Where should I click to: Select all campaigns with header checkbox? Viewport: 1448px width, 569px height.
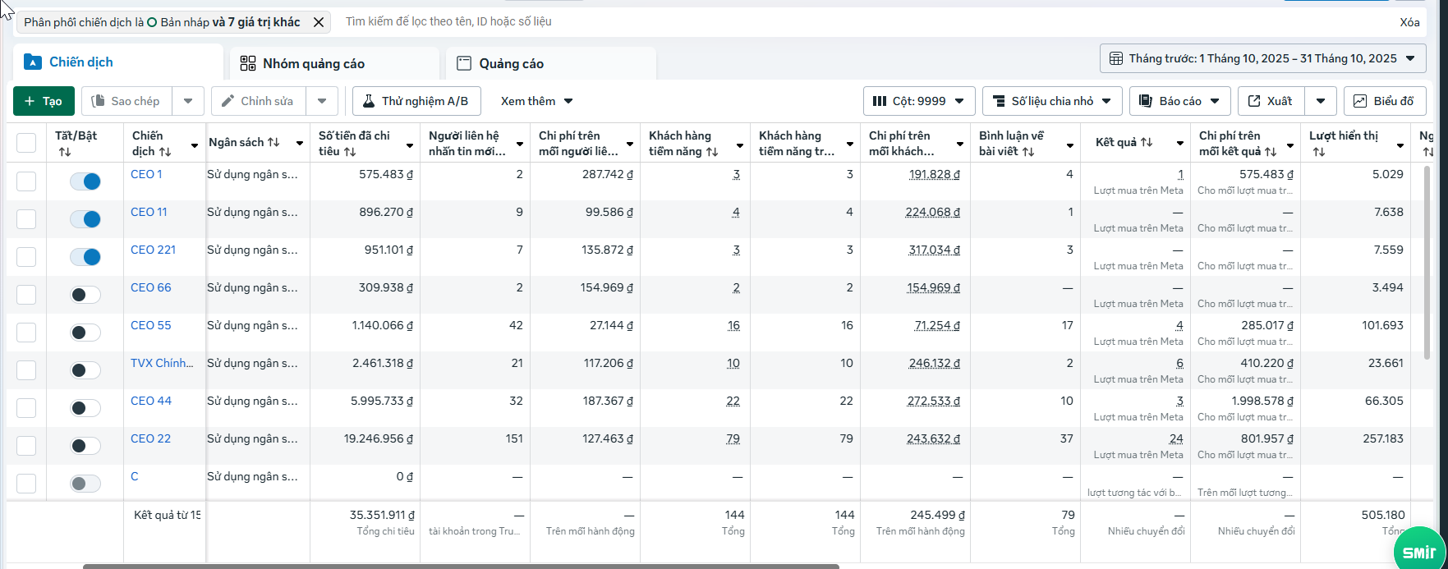[x=26, y=143]
